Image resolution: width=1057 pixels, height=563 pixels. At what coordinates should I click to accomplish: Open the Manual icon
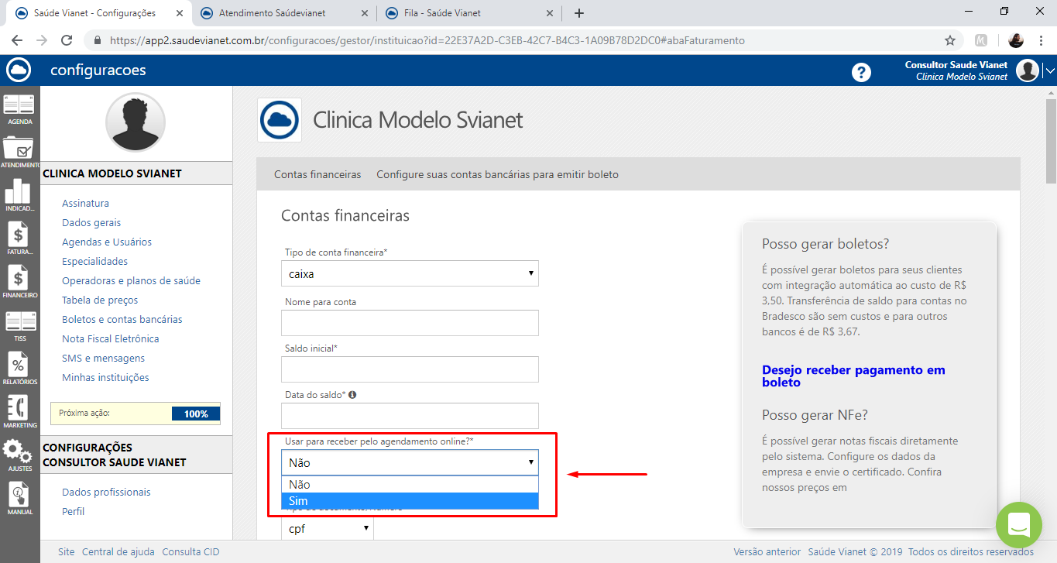pos(20,499)
